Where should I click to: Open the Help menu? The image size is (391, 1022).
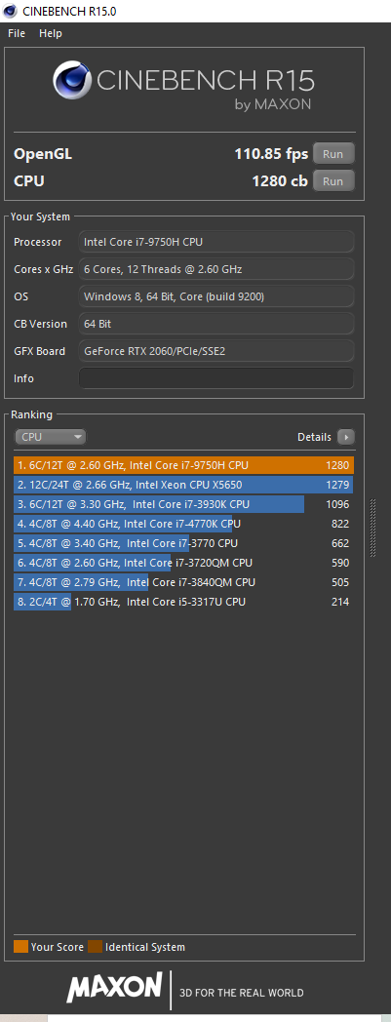[50, 33]
